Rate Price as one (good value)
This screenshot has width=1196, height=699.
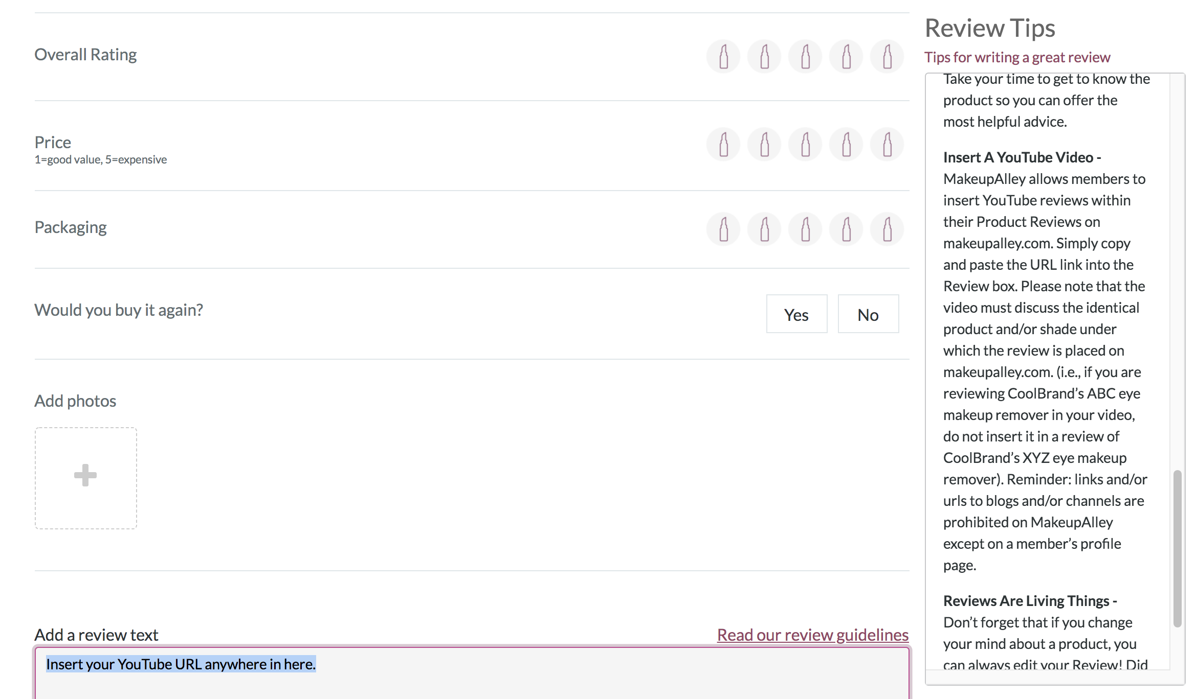click(x=723, y=144)
